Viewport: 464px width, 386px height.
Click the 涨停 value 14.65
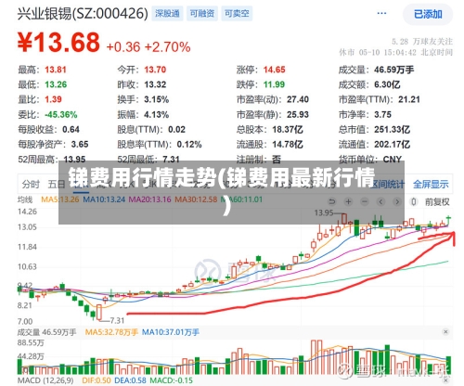tap(275, 70)
